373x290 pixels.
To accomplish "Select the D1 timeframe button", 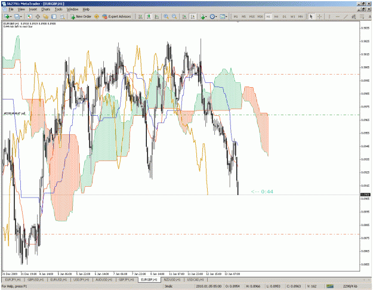I will [x=285, y=17].
